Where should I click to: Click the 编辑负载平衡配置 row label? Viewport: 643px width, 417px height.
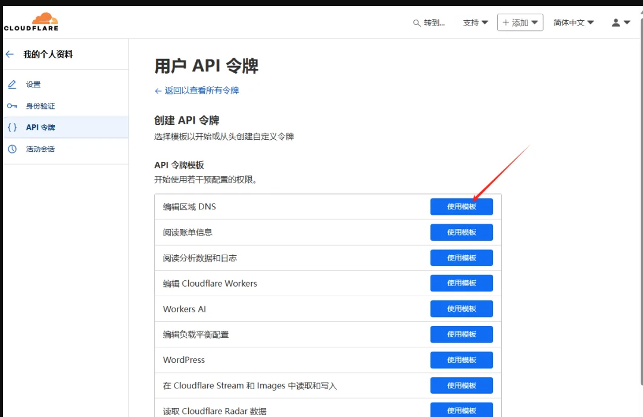click(x=196, y=335)
